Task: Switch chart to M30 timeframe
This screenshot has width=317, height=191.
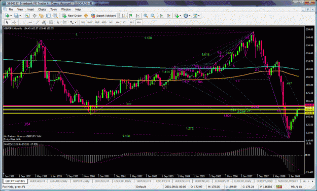Action: pos(104,22)
